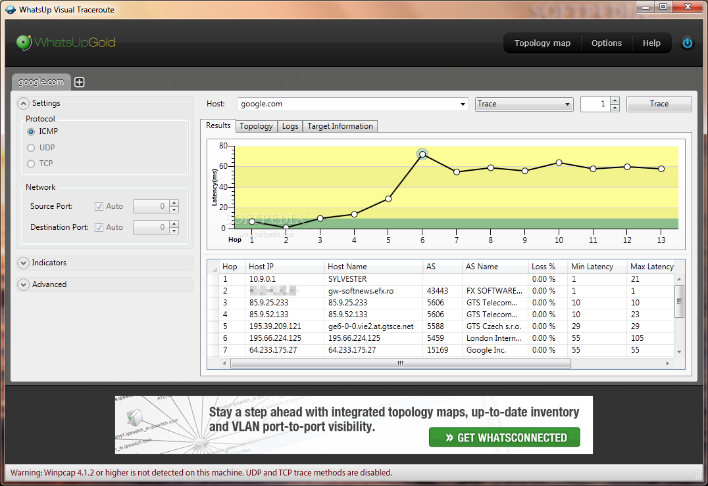This screenshot has height=486, width=708.
Task: Click table select-all corner cell
Action: pyautogui.click(x=214, y=267)
